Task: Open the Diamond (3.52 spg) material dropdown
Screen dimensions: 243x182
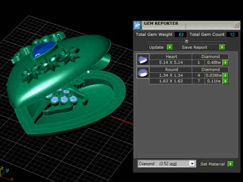Action: [x=192, y=164]
